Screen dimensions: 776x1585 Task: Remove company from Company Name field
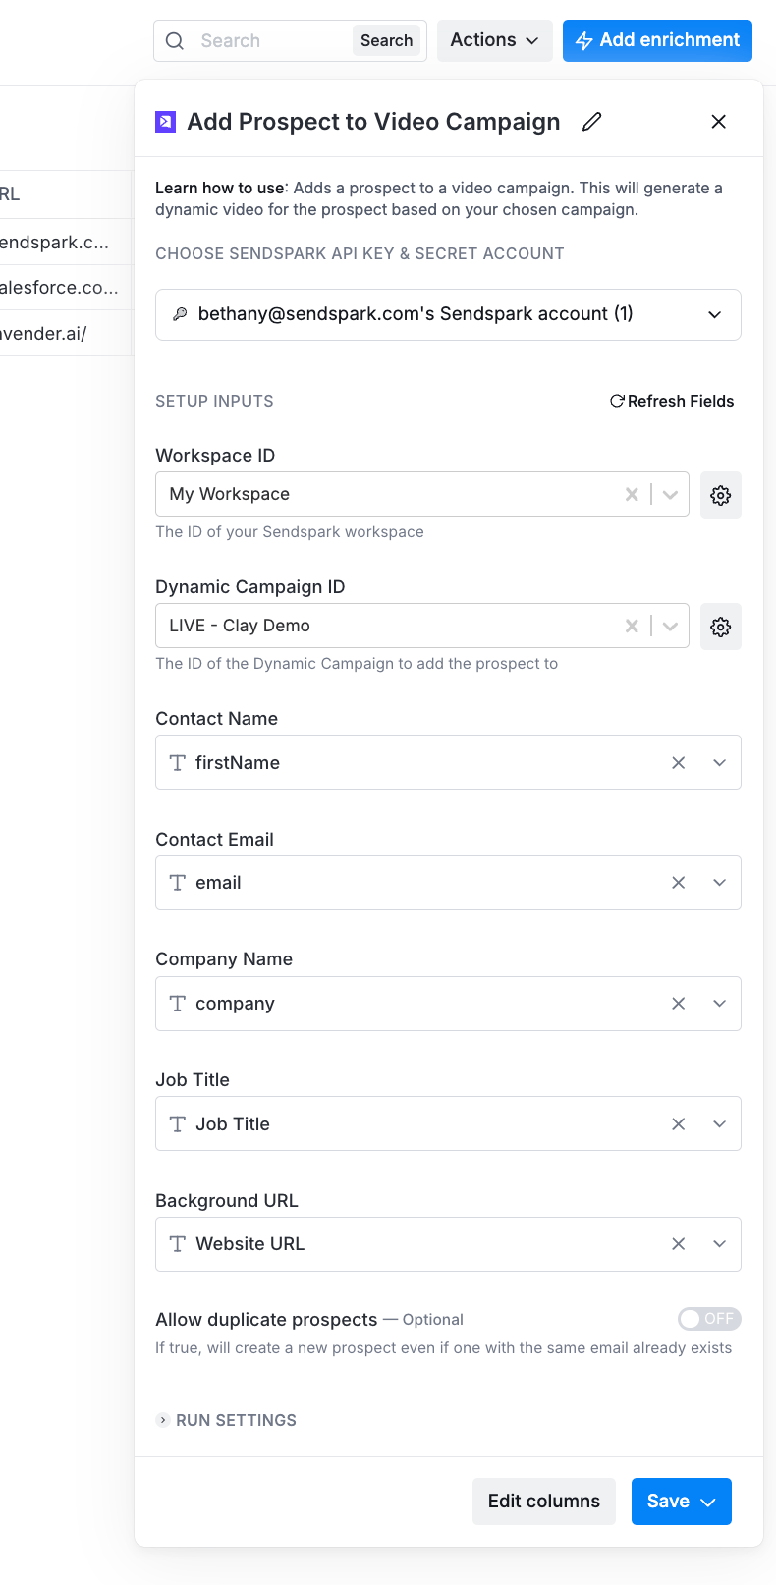[x=678, y=1004]
